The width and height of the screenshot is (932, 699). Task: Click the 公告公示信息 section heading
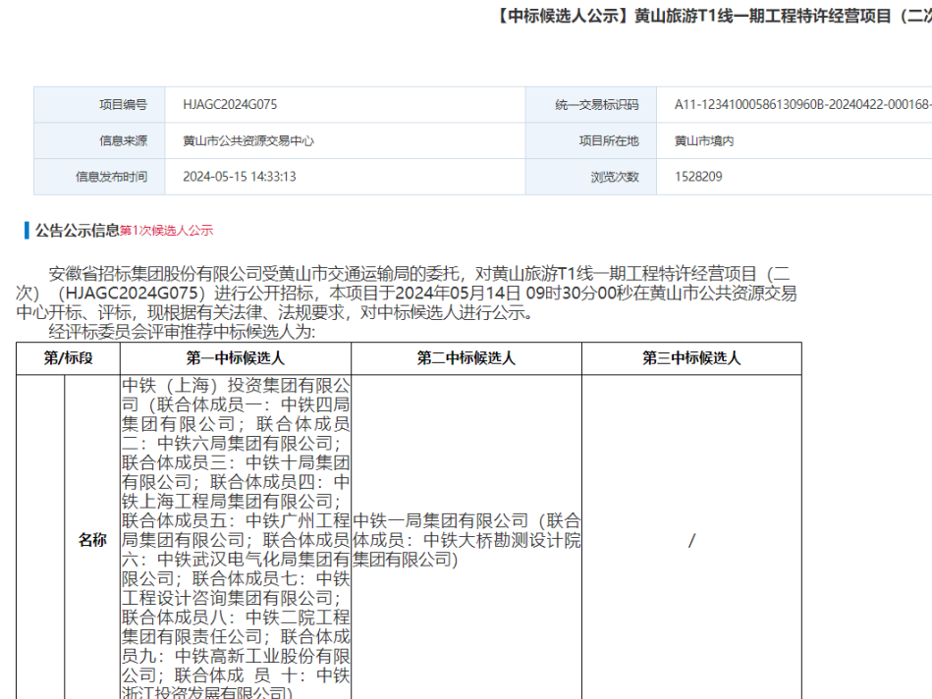click(x=78, y=230)
